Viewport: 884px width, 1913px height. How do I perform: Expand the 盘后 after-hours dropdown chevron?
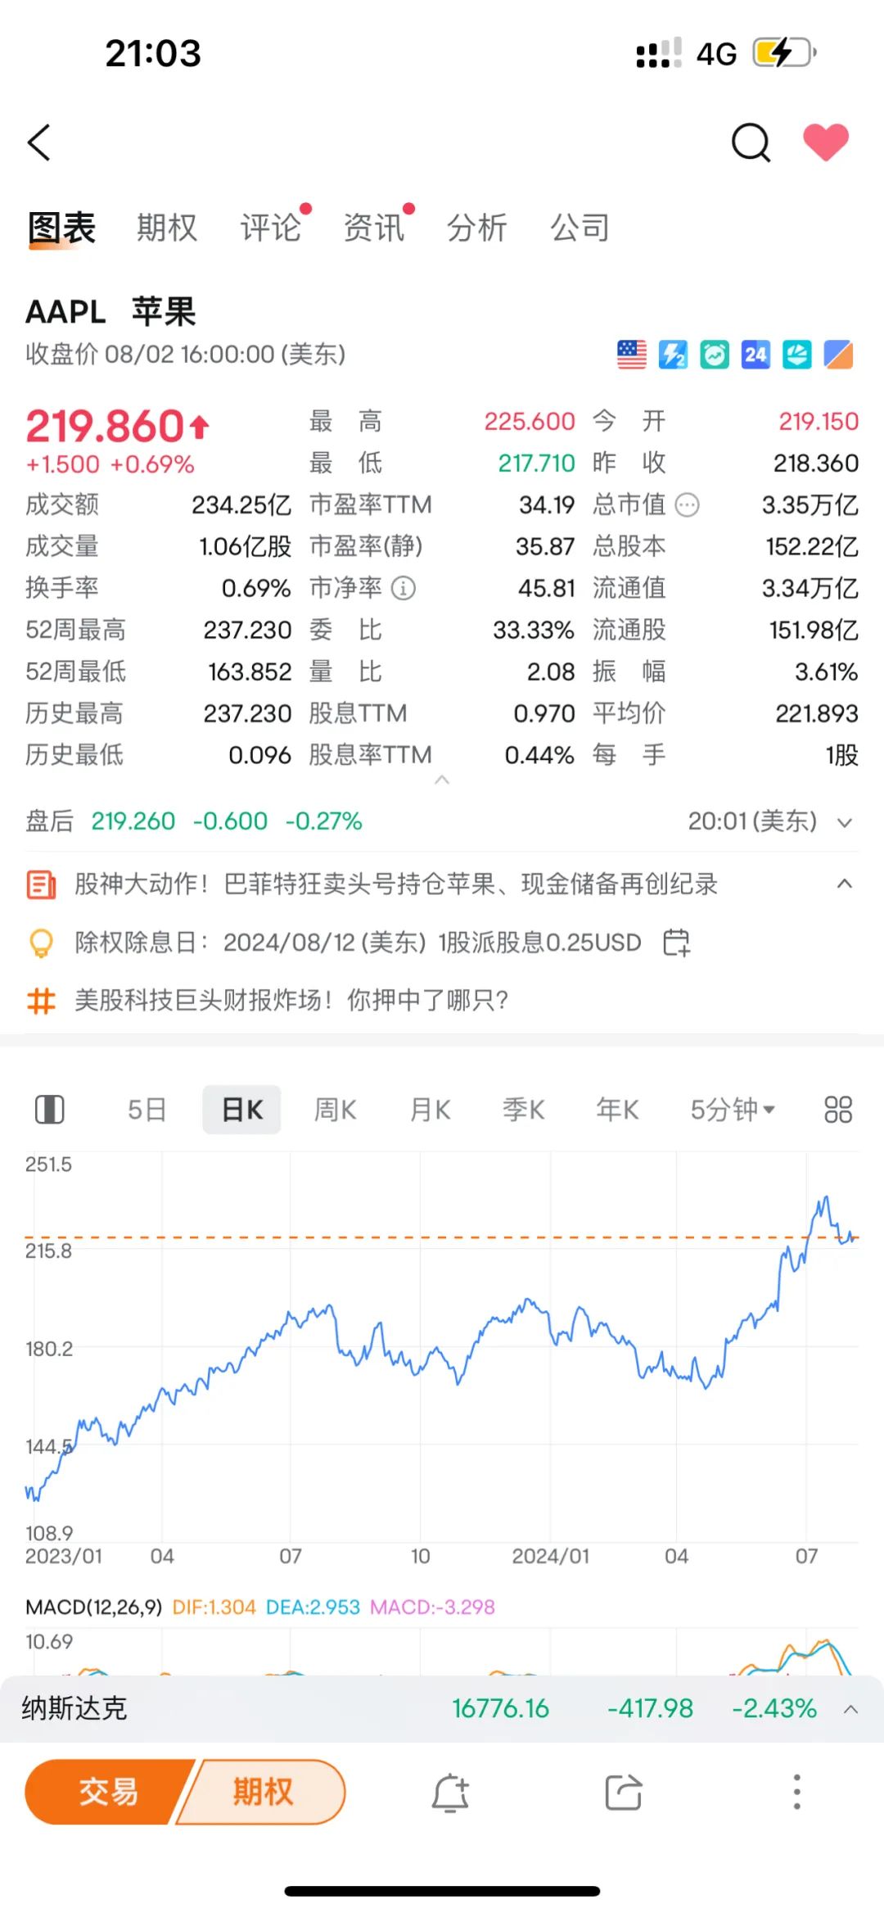pos(845,822)
